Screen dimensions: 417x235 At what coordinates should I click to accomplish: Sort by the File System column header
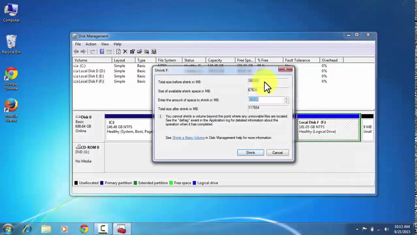pos(169,60)
